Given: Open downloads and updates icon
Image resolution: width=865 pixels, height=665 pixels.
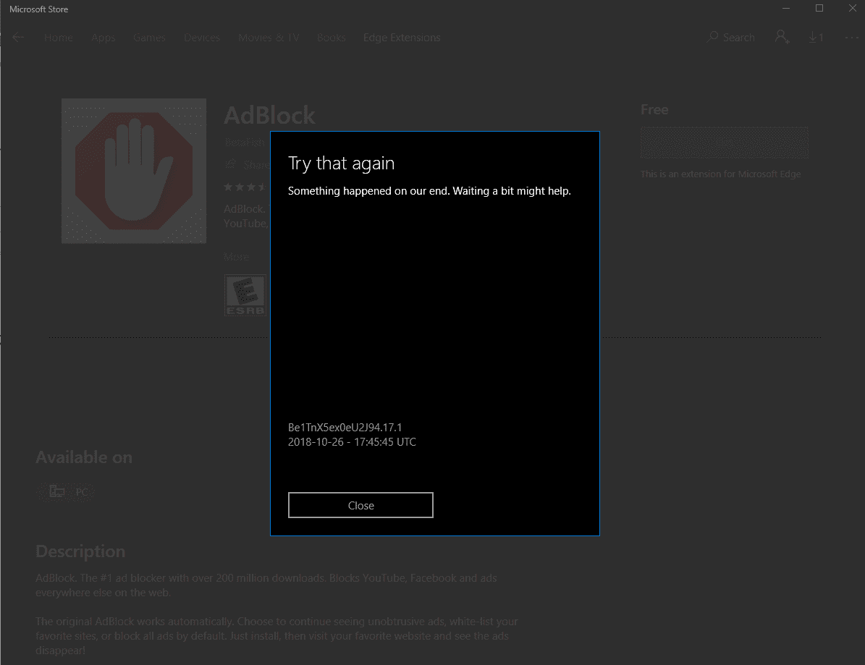Looking at the screenshot, I should 816,37.
